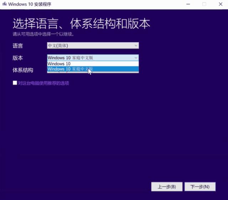The image size is (228, 200).
Task: Click the heading 选择语言、体系结构和版本
Action: click(81, 23)
